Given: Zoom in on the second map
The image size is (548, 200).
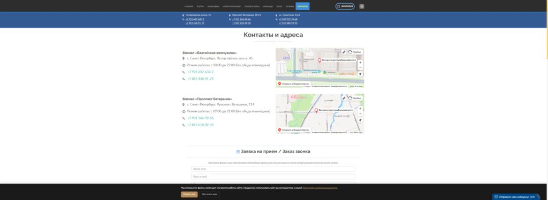Looking at the screenshot, I should point(360,109).
